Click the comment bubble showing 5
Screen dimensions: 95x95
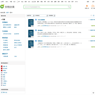(x=64, y=47)
